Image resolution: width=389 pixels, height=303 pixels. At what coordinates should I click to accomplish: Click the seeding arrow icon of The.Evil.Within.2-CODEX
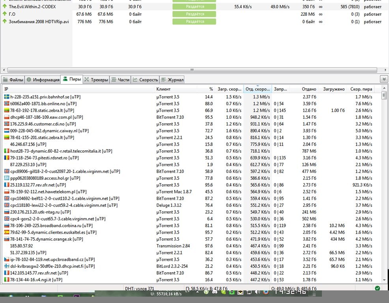[x=4, y=6]
